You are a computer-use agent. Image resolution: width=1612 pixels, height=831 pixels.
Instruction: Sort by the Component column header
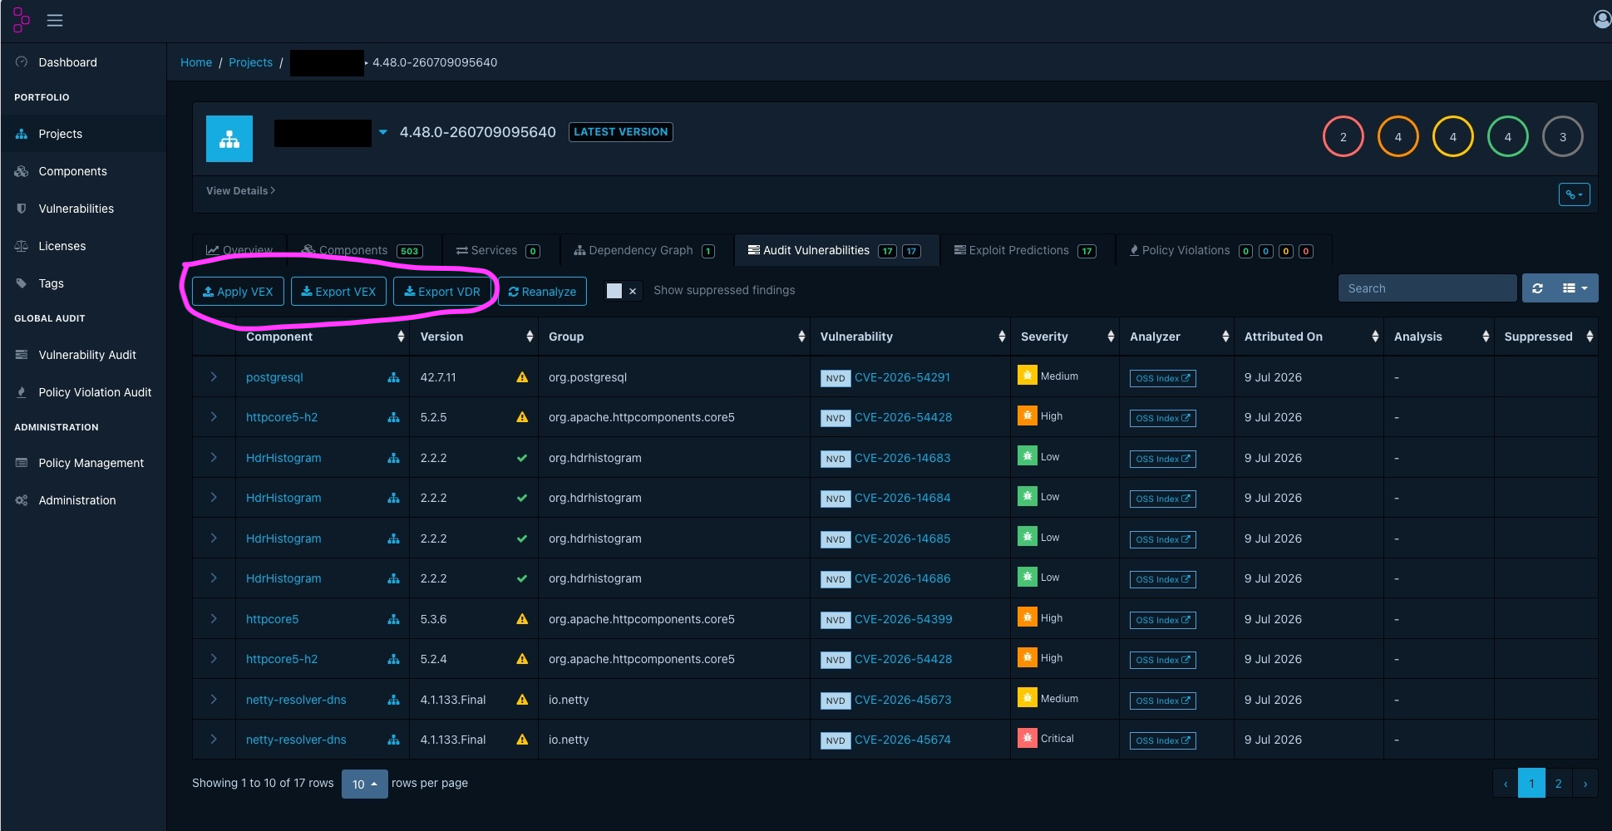click(x=323, y=337)
